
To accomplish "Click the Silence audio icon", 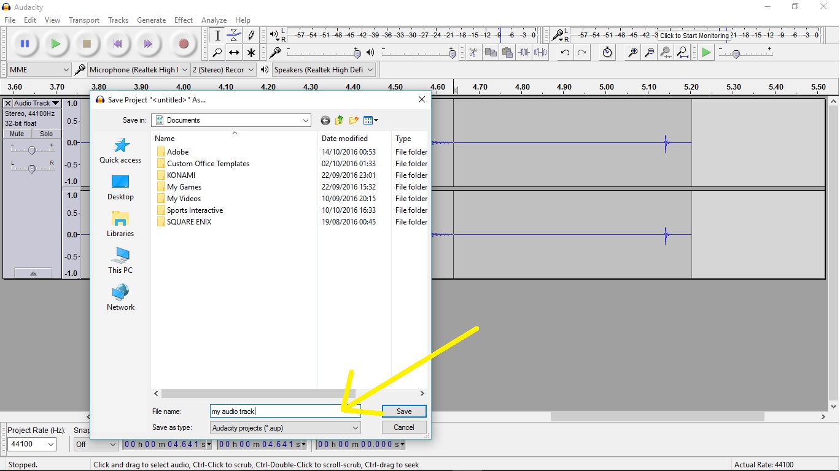I will click(540, 53).
